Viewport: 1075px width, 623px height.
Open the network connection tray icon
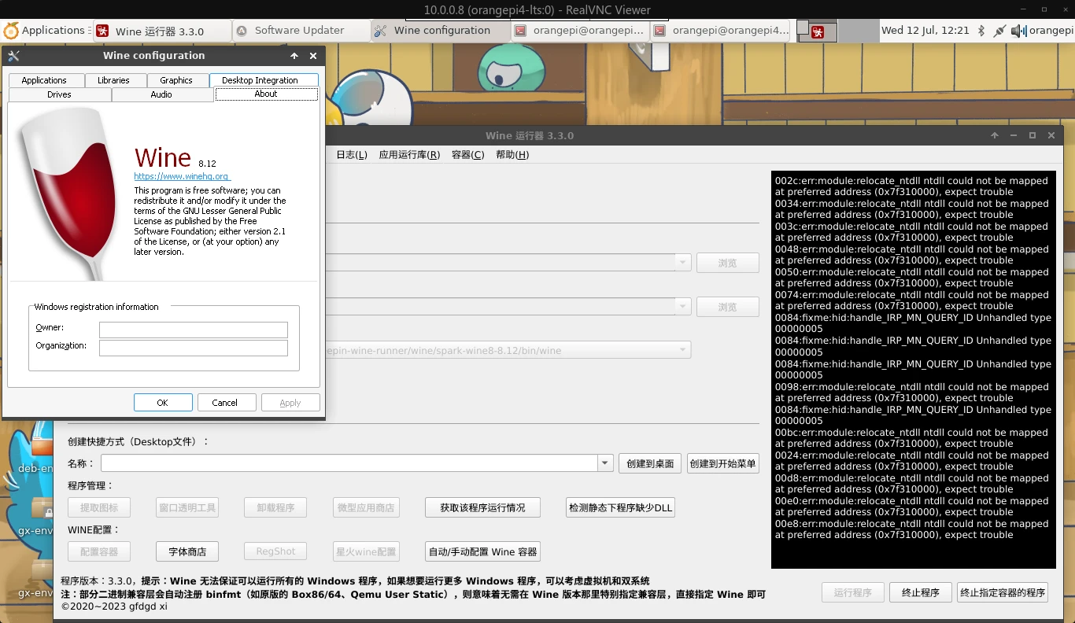pyautogui.click(x=999, y=31)
